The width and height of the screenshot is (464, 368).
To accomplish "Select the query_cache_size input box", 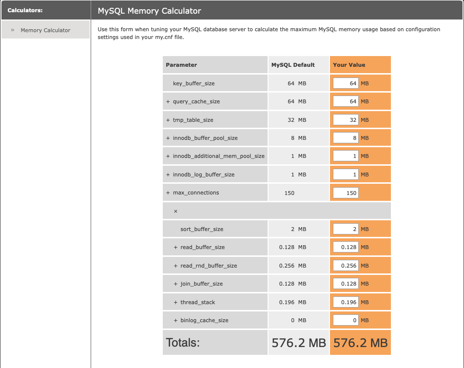I will (x=346, y=101).
